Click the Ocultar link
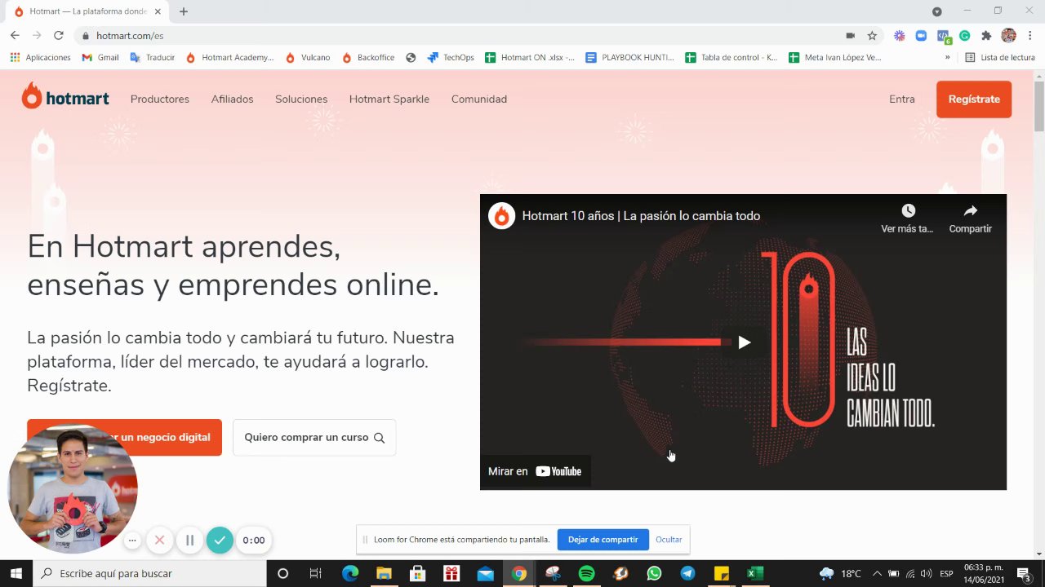The width and height of the screenshot is (1045, 587). point(669,540)
